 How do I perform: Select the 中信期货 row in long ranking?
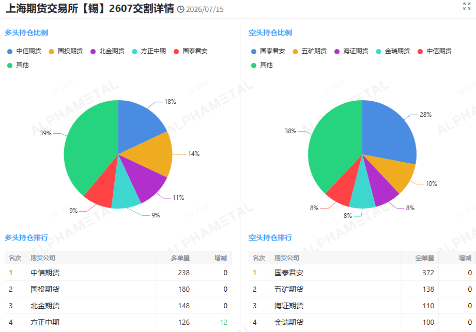click(x=118, y=273)
